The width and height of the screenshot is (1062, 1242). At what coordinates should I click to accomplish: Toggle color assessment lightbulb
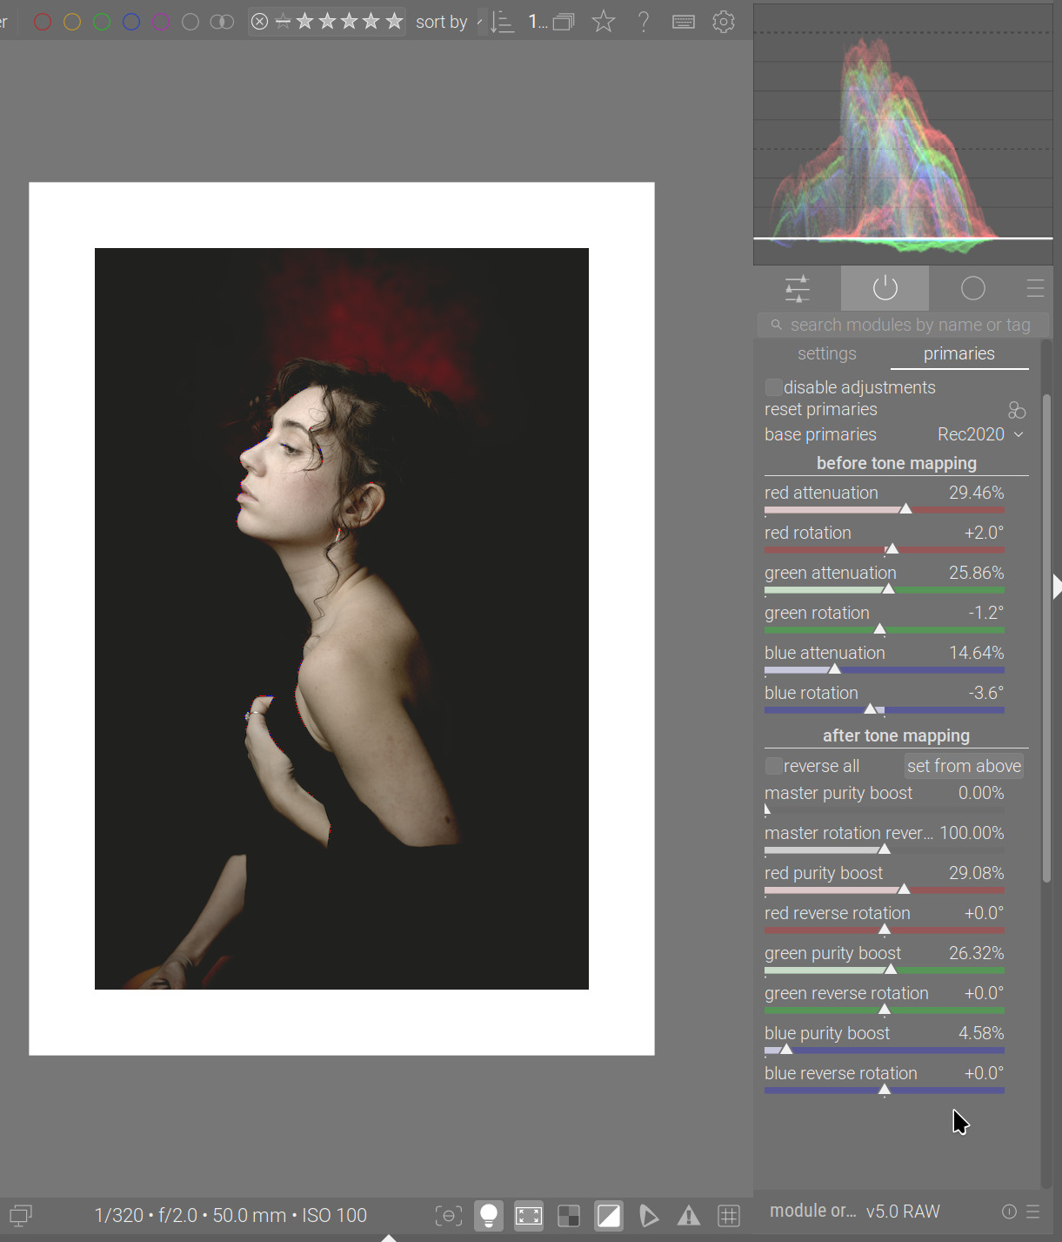(x=489, y=1216)
